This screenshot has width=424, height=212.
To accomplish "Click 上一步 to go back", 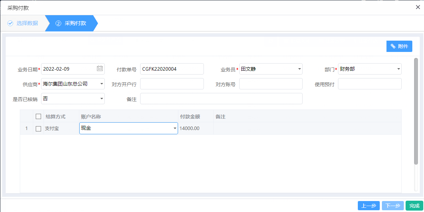I will [368, 206].
